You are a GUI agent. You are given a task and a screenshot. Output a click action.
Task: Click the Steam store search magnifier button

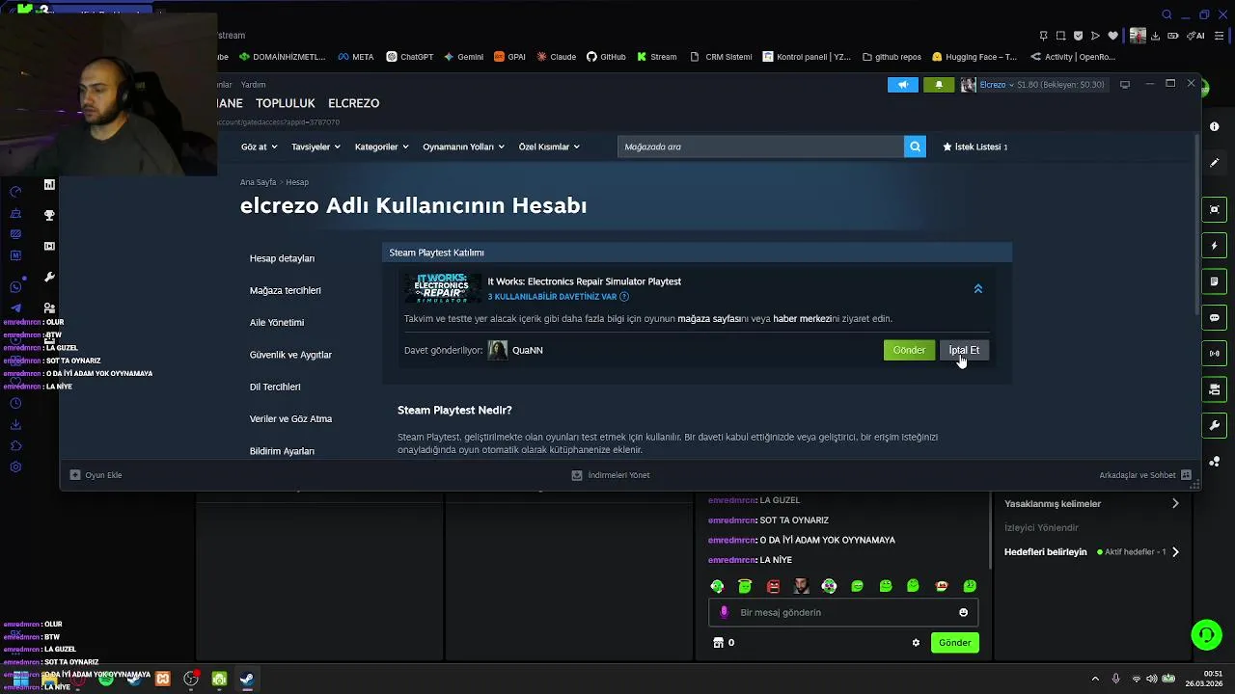click(915, 147)
